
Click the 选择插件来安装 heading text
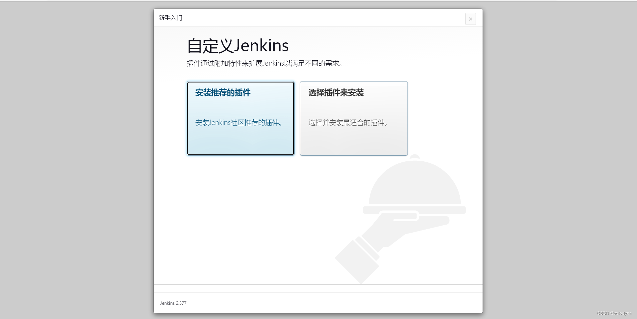[335, 93]
